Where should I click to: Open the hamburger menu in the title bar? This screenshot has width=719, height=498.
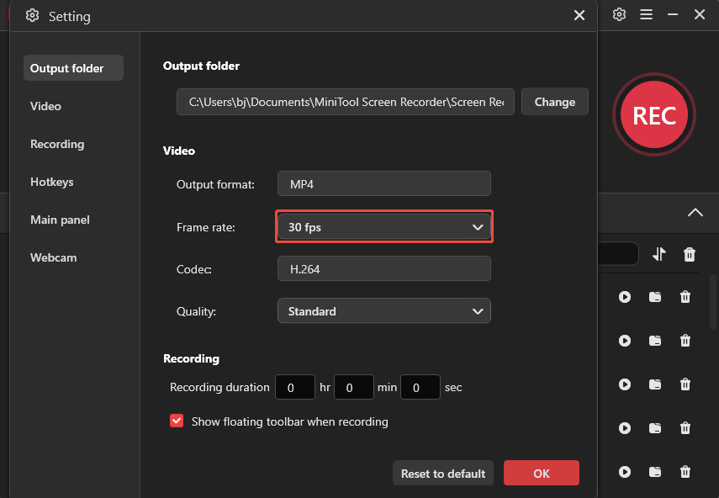648,15
